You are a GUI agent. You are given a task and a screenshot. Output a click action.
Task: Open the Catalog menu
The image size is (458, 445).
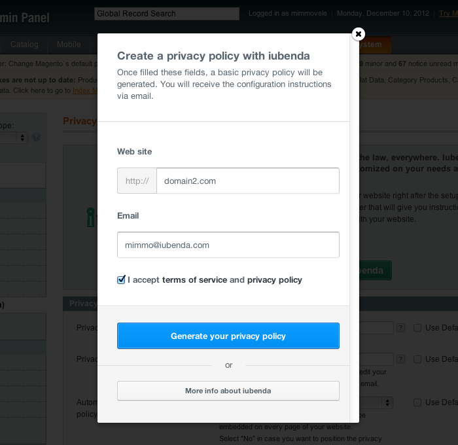24,44
